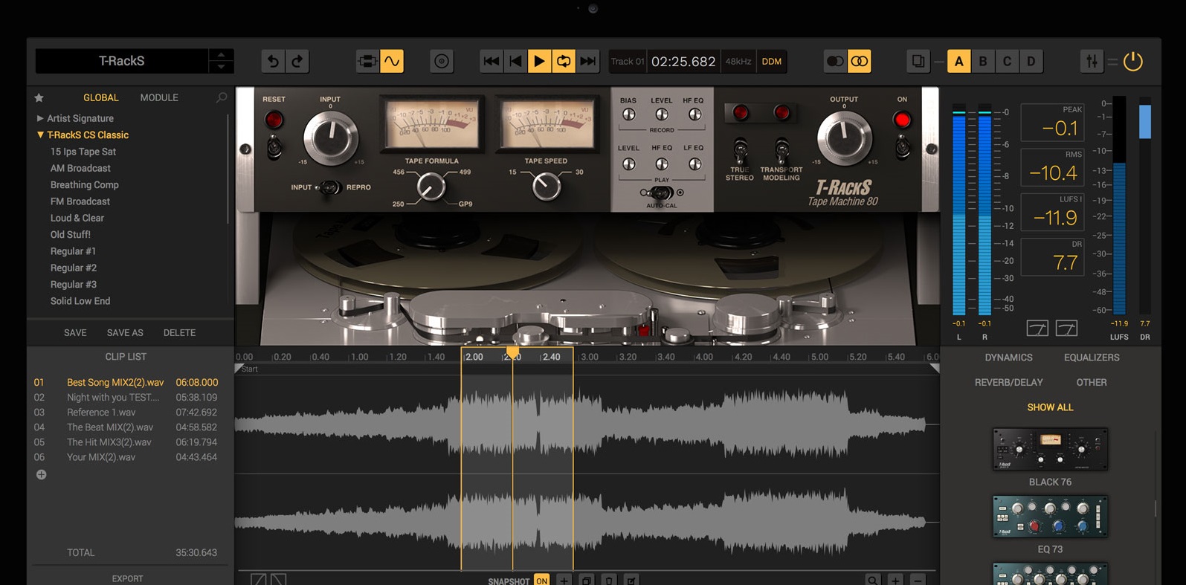This screenshot has height=585, width=1186.
Task: Toggle the TRANSPORT MODELING switch
Action: (781, 151)
